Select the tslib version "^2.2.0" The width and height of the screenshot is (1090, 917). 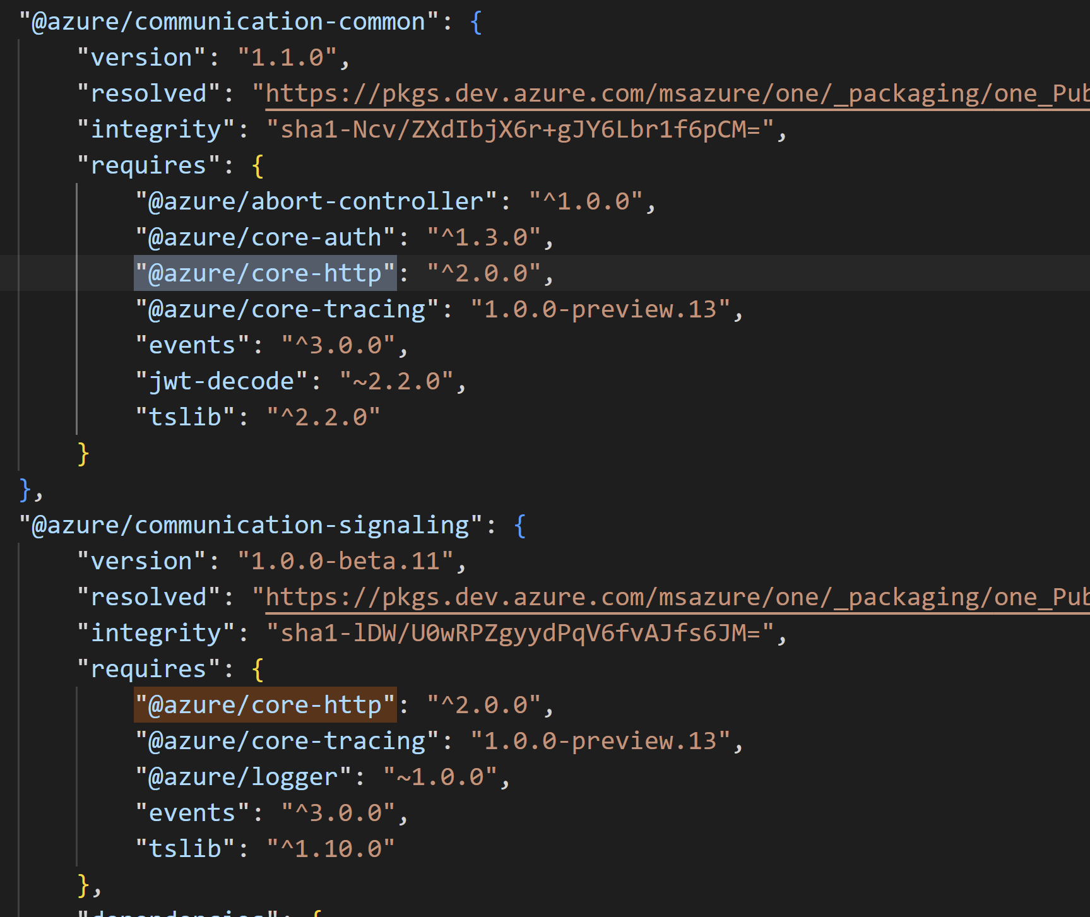tap(323, 417)
